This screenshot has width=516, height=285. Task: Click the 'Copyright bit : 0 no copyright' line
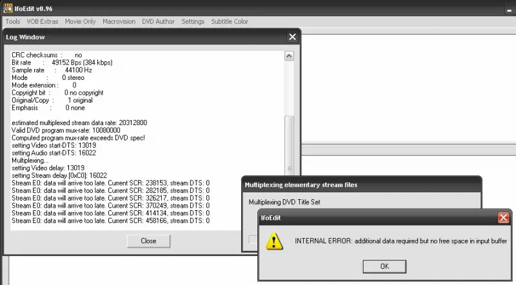(57, 93)
